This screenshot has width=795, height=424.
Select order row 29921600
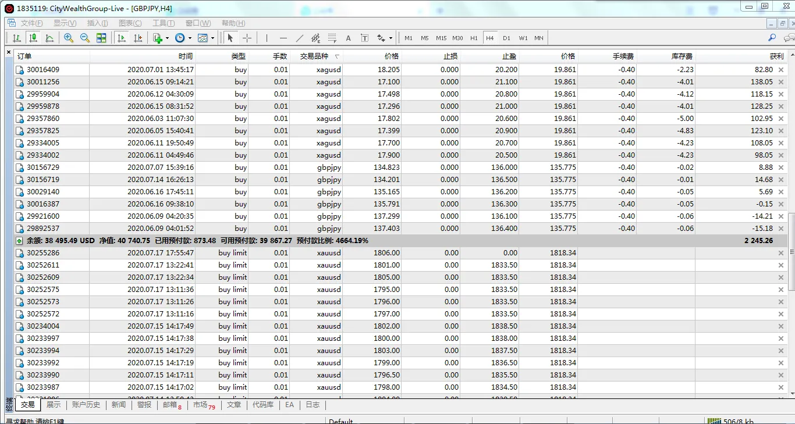pyautogui.click(x=400, y=216)
